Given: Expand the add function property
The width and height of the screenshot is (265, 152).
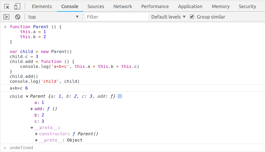Looking at the screenshot, I should tap(32, 109).
